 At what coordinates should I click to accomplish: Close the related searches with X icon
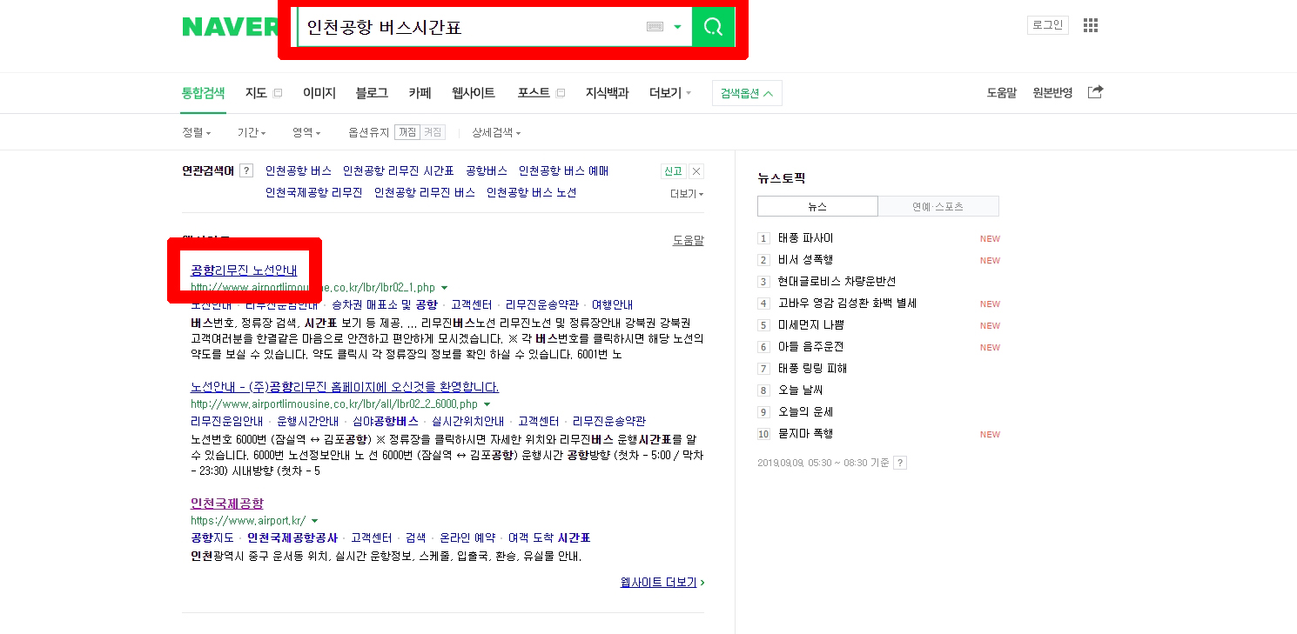point(696,171)
